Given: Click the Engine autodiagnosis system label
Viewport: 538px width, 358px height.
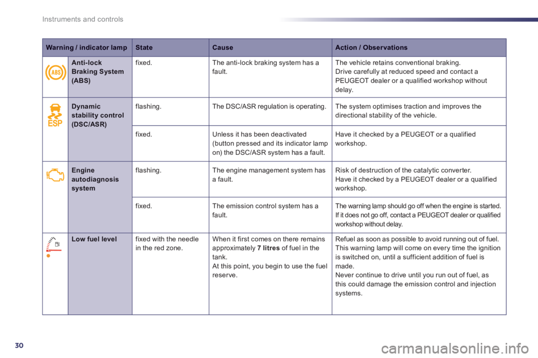Looking at the screenshot, I should click(x=95, y=179).
